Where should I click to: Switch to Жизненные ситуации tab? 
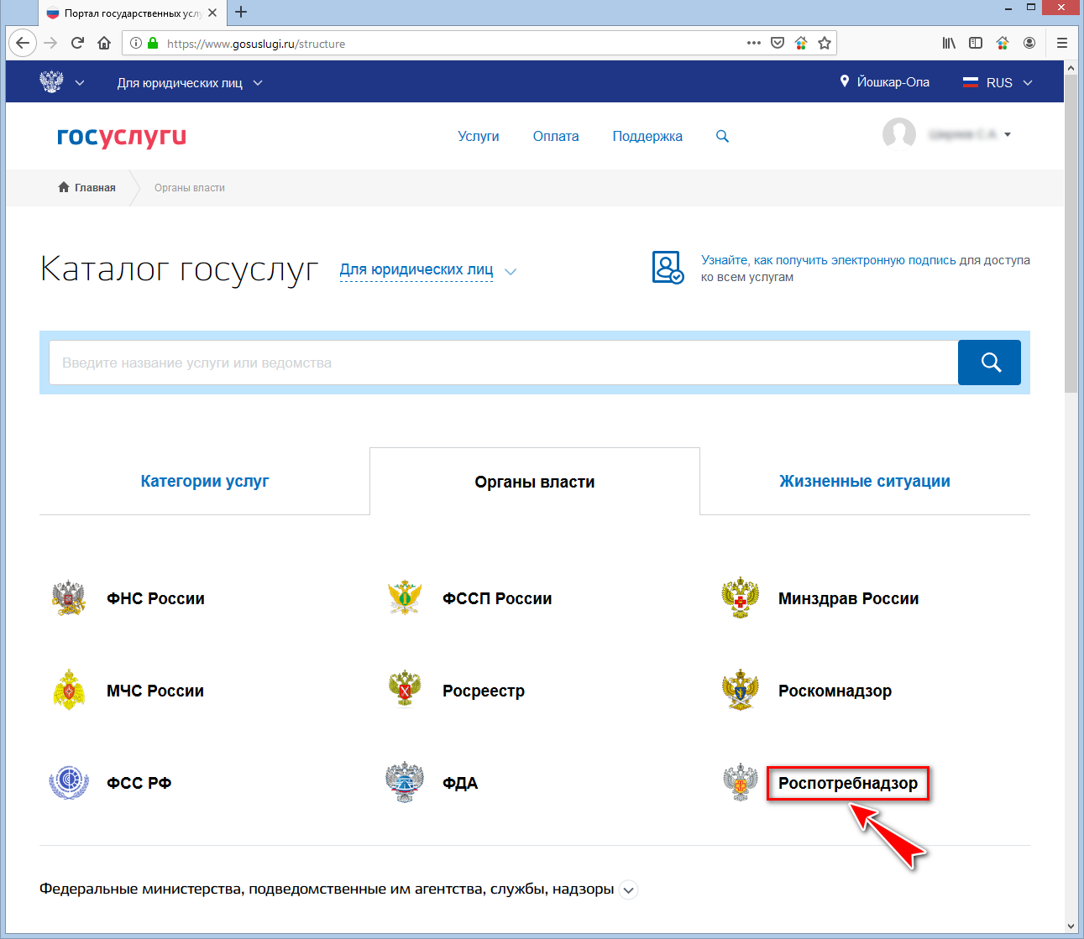pos(865,481)
